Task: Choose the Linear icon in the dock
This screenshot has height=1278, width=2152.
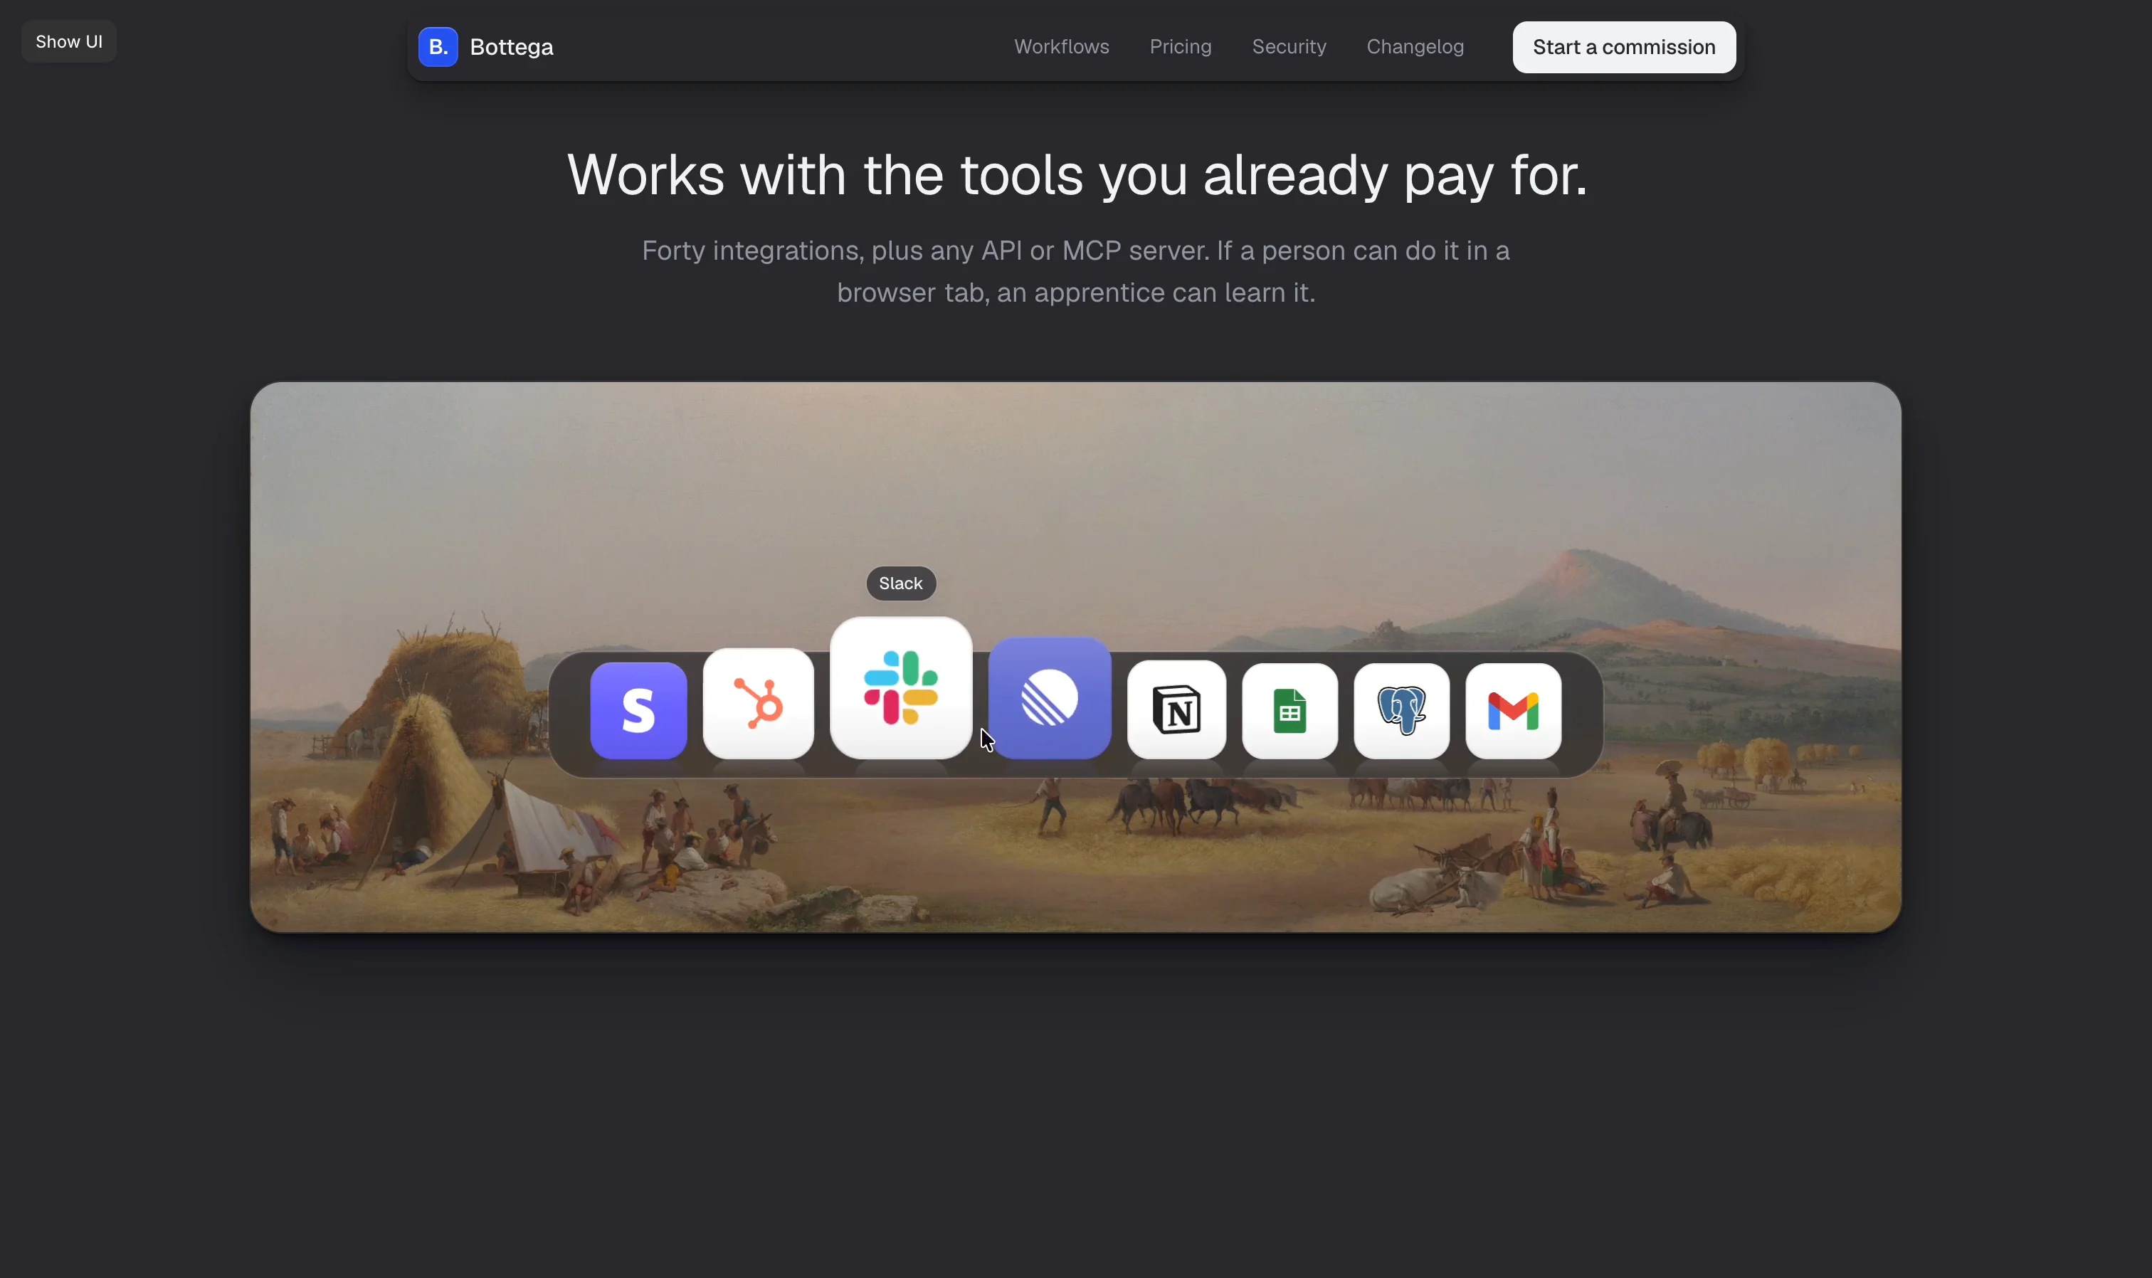Action: coord(1049,699)
